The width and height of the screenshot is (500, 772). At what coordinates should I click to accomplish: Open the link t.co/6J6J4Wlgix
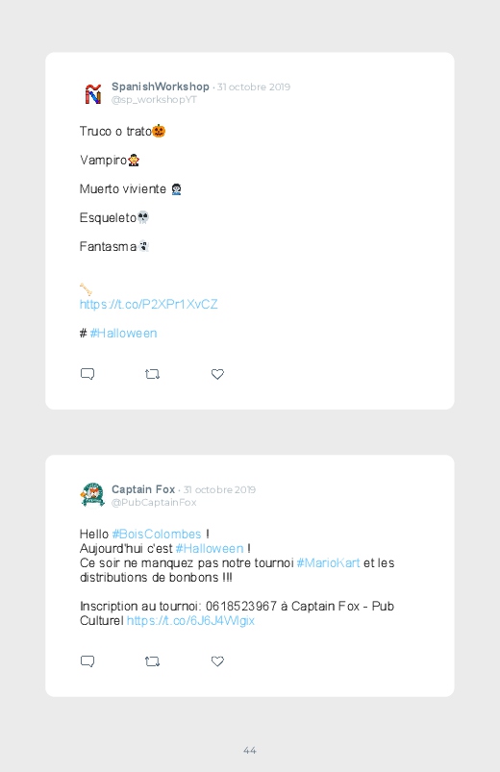coord(190,620)
